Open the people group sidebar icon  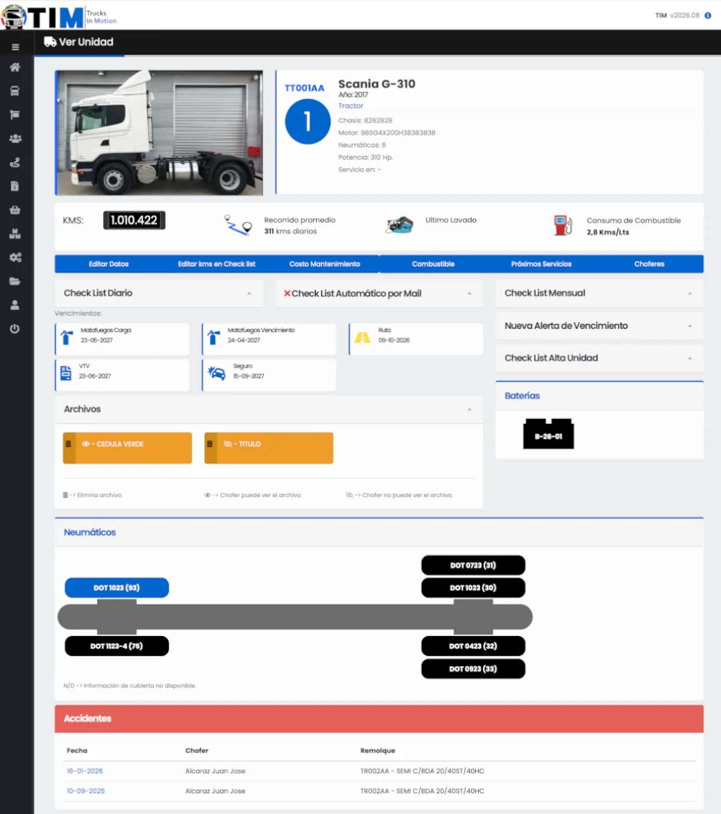pos(16,138)
